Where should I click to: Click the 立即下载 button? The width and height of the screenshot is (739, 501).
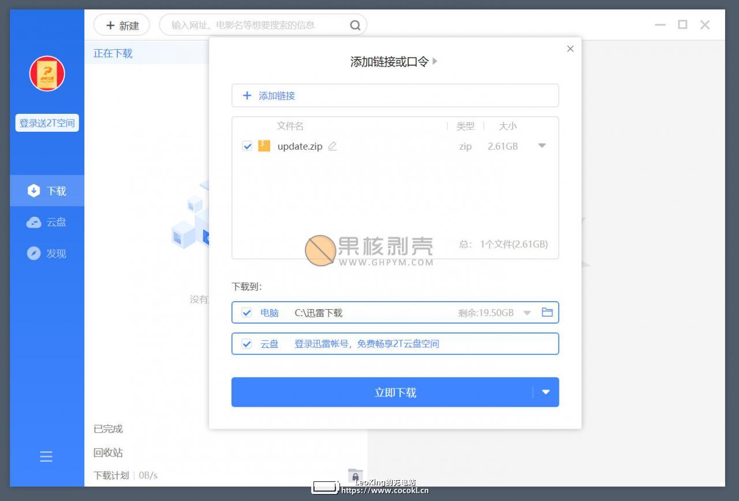pos(382,392)
